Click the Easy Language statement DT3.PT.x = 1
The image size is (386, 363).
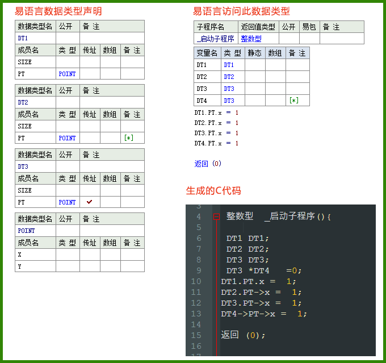tap(216, 133)
